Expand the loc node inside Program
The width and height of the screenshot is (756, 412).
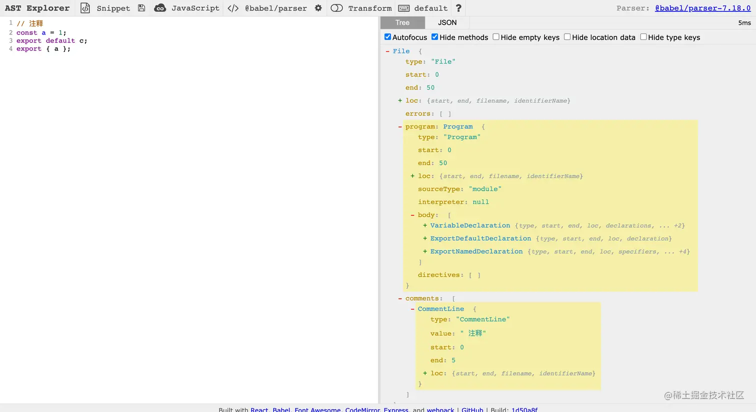(x=412, y=176)
